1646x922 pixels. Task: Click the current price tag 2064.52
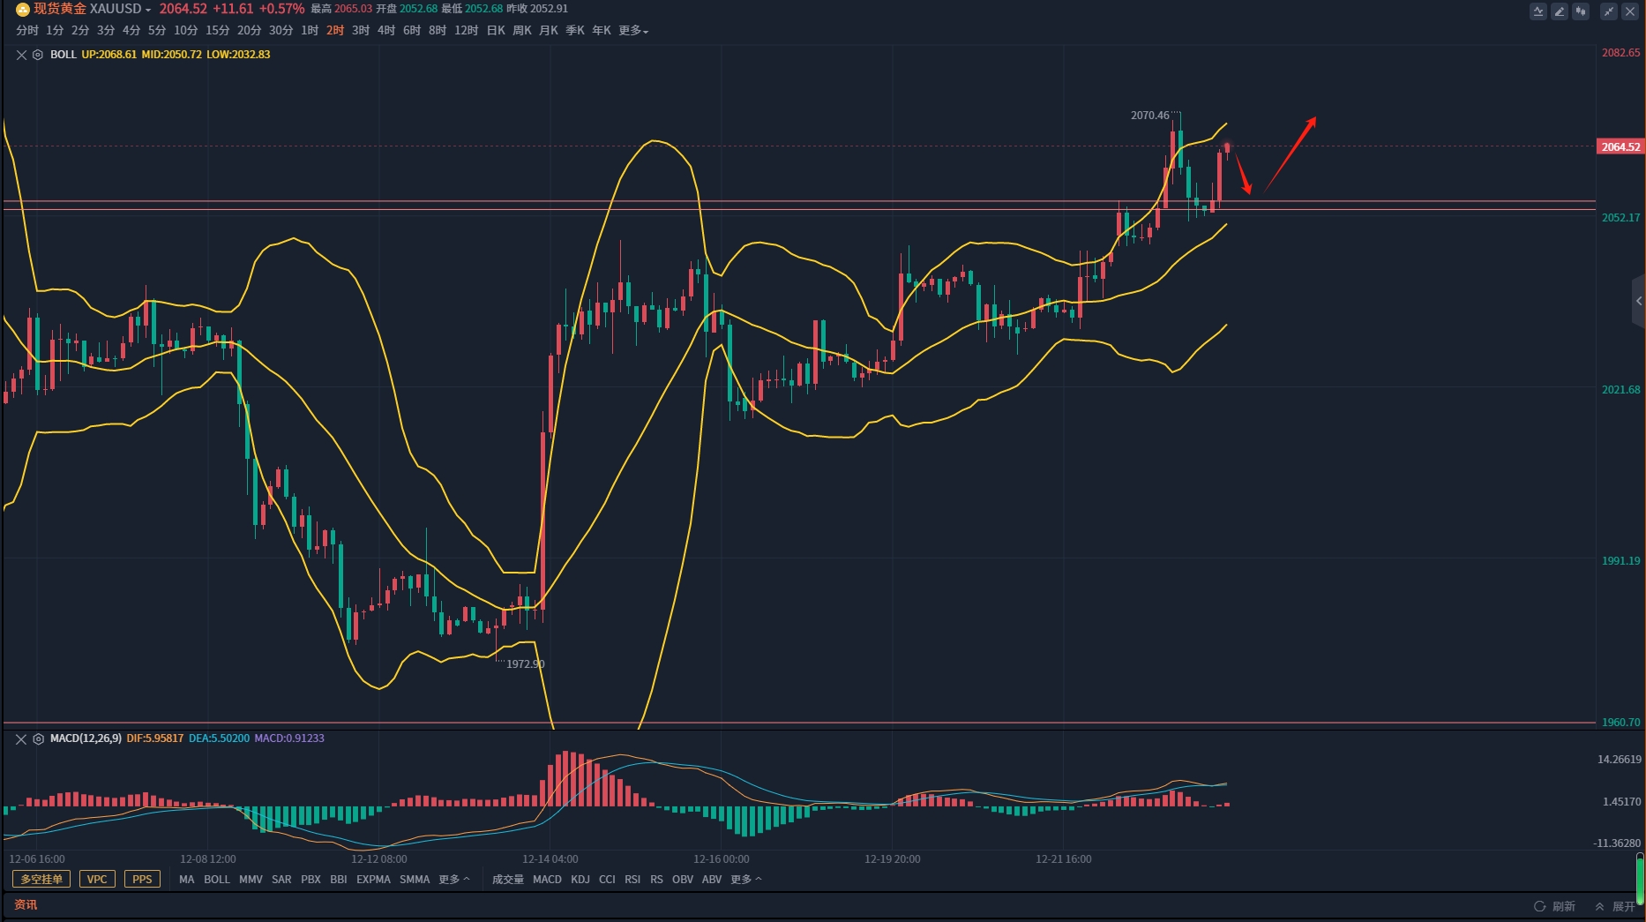(x=1620, y=146)
